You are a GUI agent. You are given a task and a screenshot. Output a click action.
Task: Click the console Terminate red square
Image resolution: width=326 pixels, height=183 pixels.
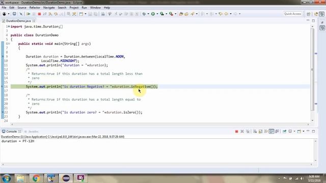click(x=236, y=131)
